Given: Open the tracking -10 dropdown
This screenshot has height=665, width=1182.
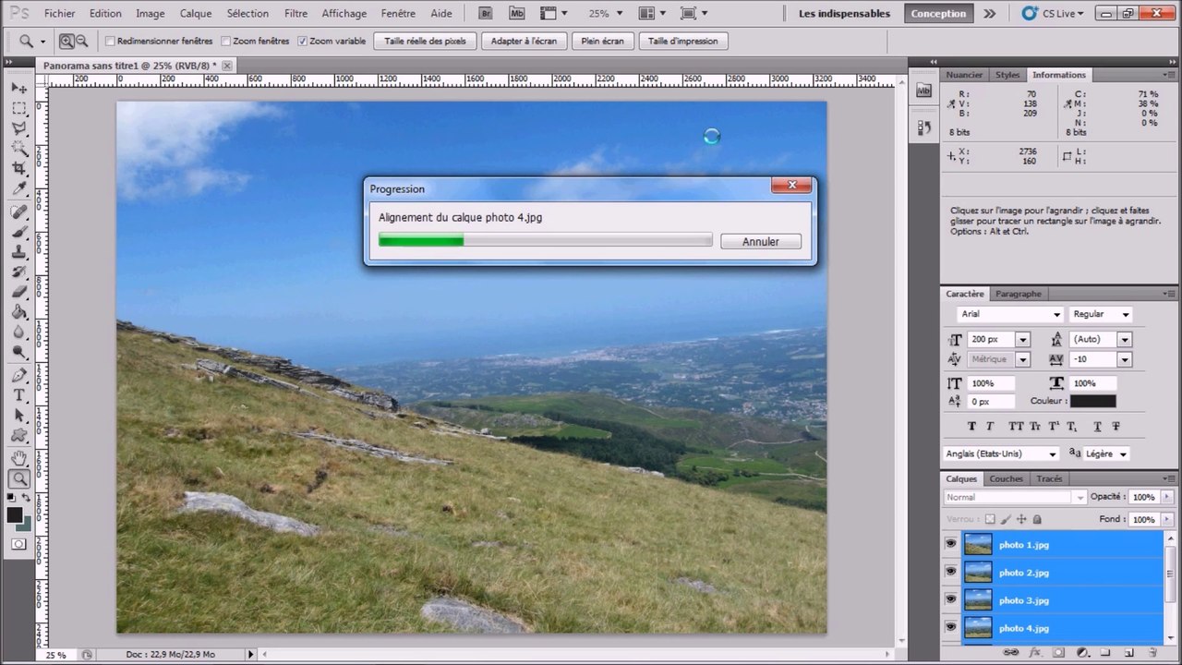Looking at the screenshot, I should point(1124,359).
